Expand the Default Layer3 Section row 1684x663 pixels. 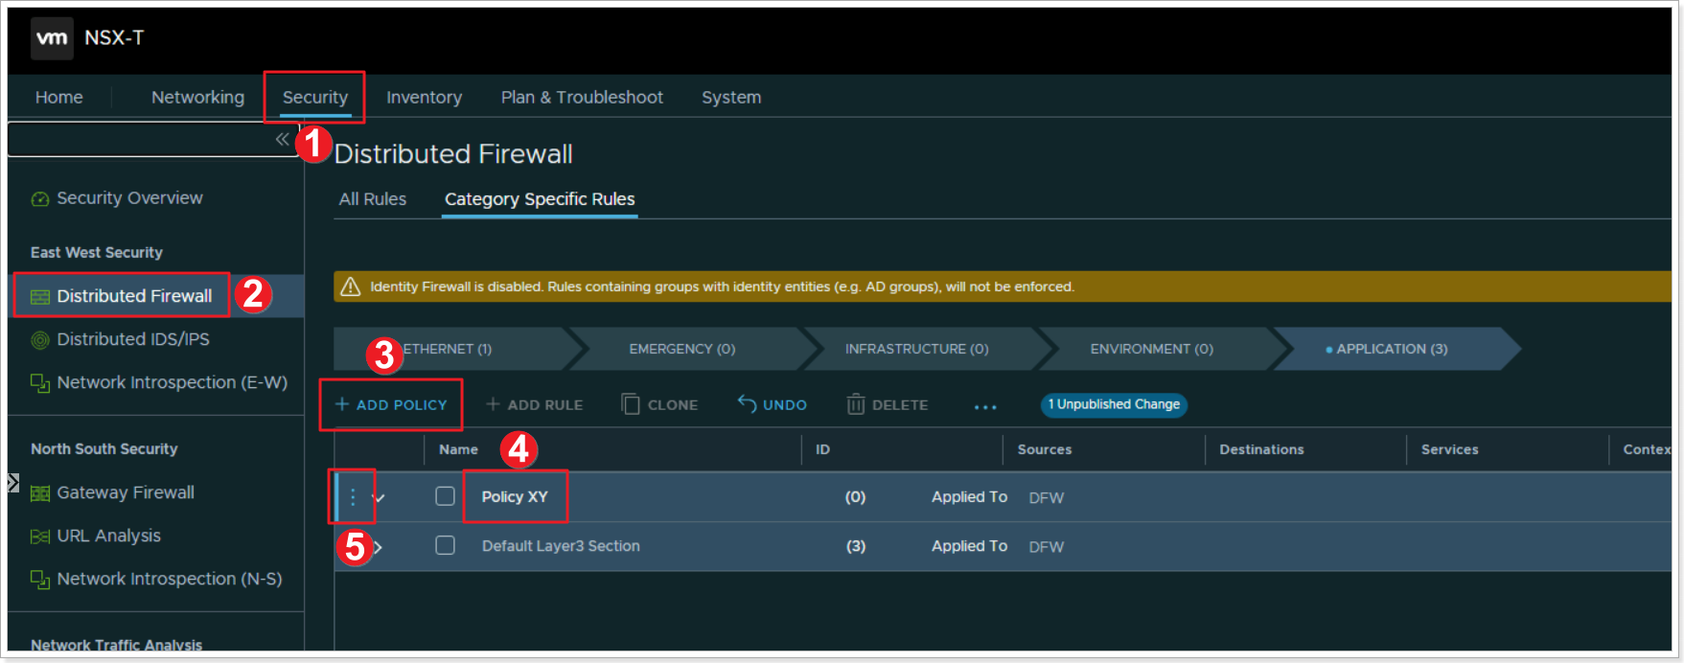click(x=378, y=547)
